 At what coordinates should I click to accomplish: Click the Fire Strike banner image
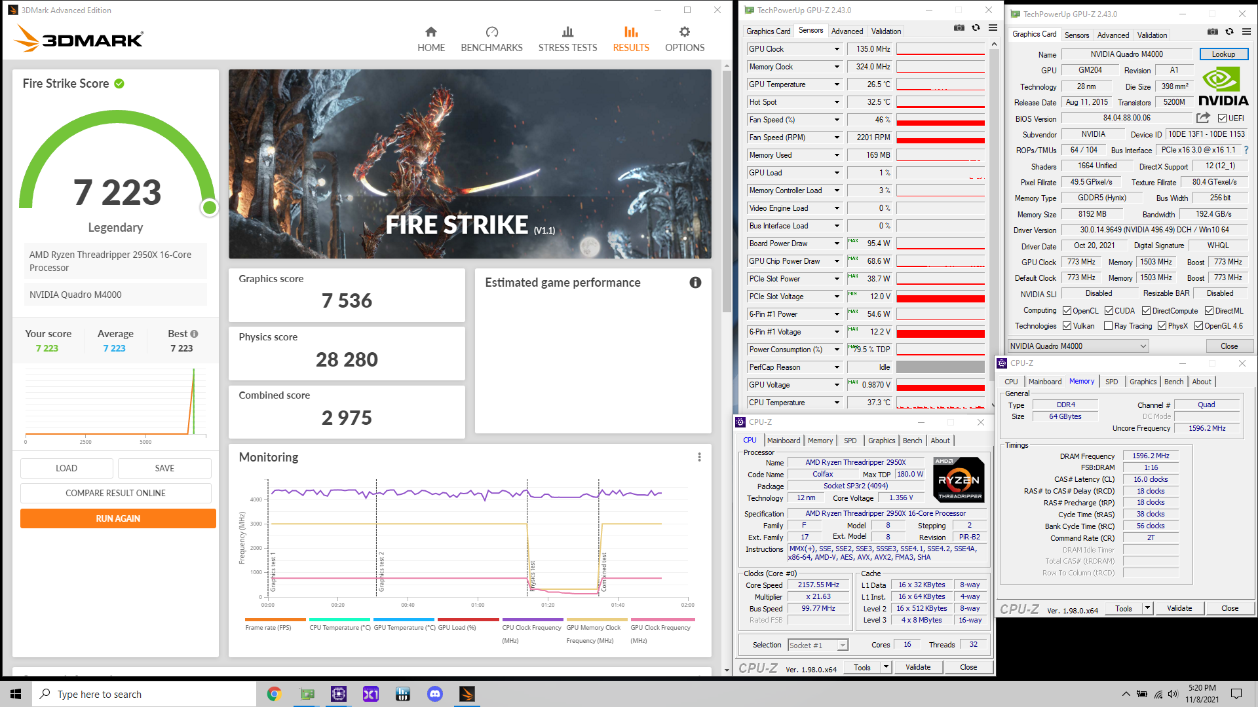[x=470, y=164]
